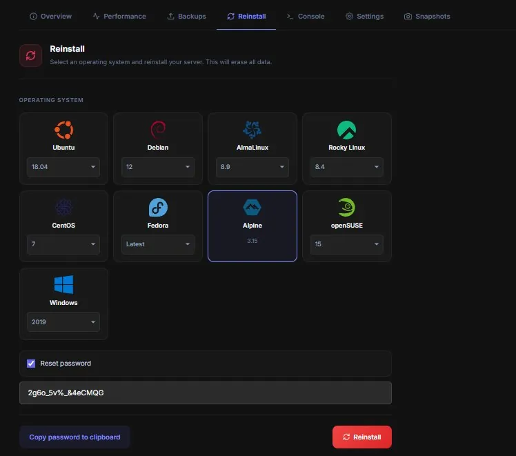Open Ubuntu version dropdown showing 18.04

(63, 167)
